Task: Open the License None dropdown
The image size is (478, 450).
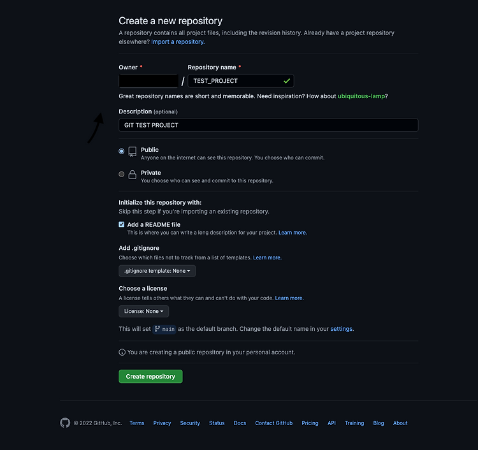Action: pyautogui.click(x=143, y=311)
